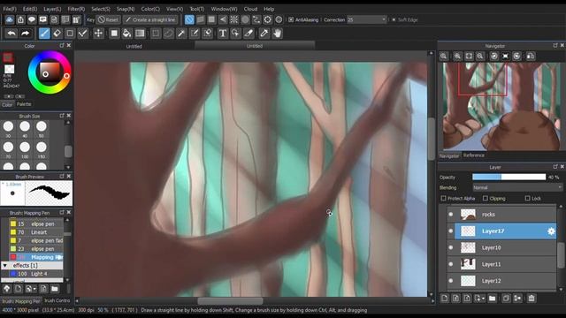Collapse the effects brush group
Viewport: 566px width, 318px height.
tap(5, 265)
